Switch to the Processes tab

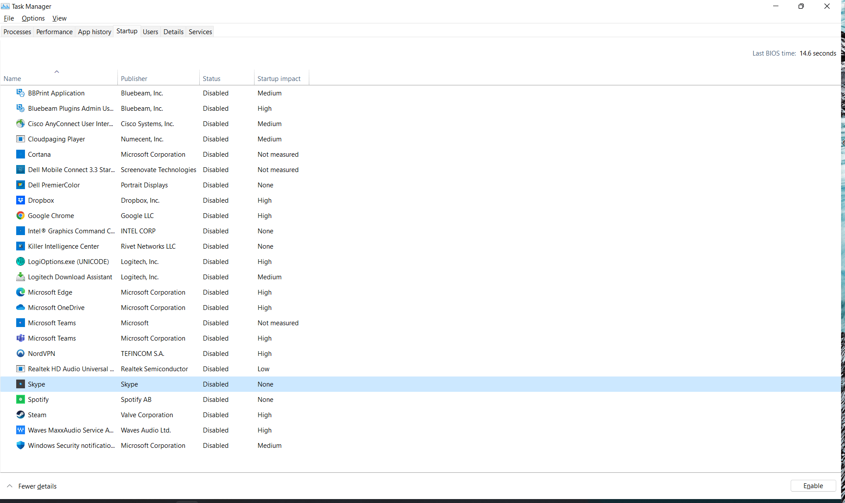tap(17, 32)
